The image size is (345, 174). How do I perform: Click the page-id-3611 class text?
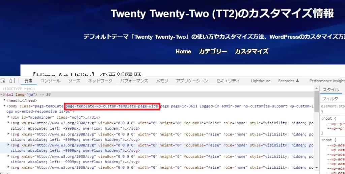tap(184, 106)
